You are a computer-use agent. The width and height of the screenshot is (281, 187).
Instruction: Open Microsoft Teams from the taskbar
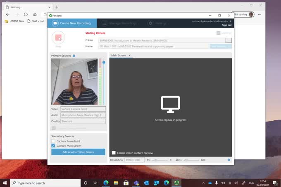[x=136, y=182]
